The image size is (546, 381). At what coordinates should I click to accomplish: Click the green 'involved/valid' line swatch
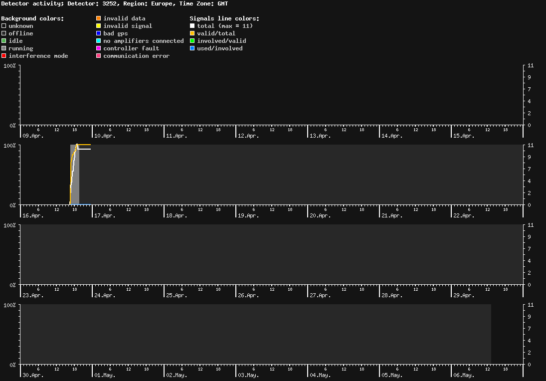[x=192, y=41]
